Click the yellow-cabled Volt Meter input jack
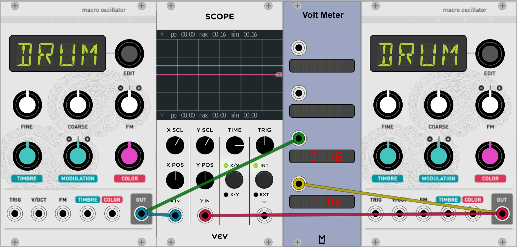This screenshot has height=247, width=517. pos(299,184)
